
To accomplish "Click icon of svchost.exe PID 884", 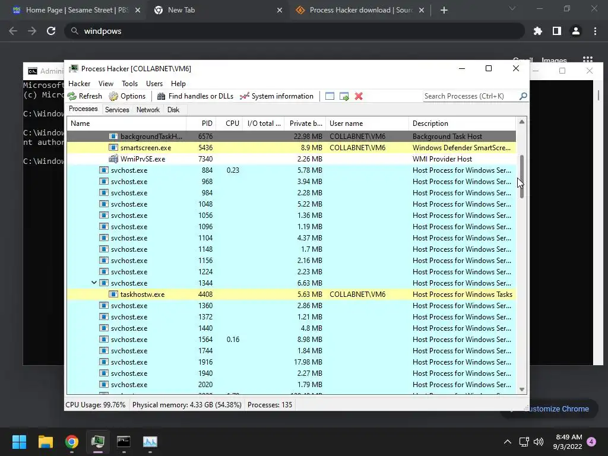I will tap(103, 170).
